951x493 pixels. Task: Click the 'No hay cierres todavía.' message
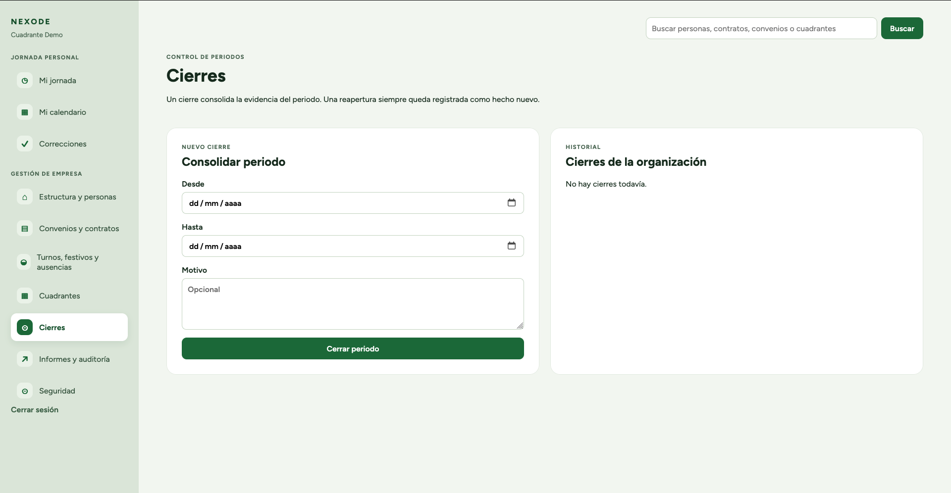coord(606,184)
